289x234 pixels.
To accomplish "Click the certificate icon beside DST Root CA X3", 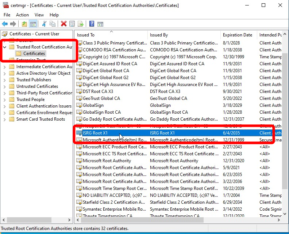I will 79,91.
